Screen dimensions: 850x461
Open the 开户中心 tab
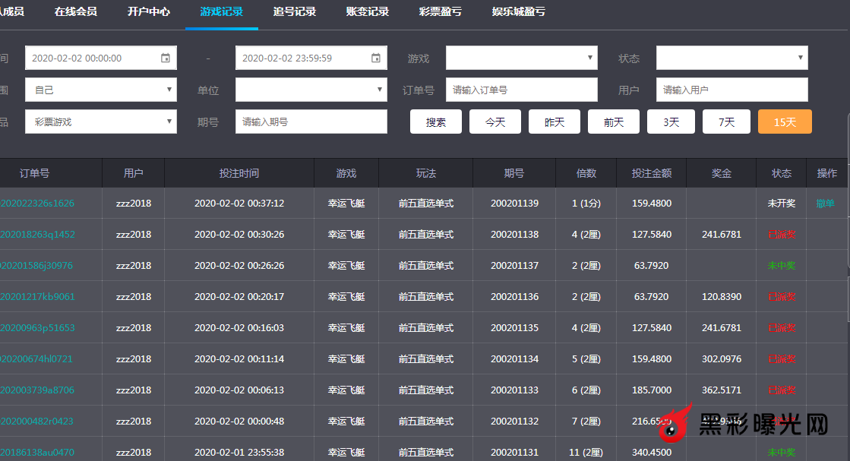[149, 12]
